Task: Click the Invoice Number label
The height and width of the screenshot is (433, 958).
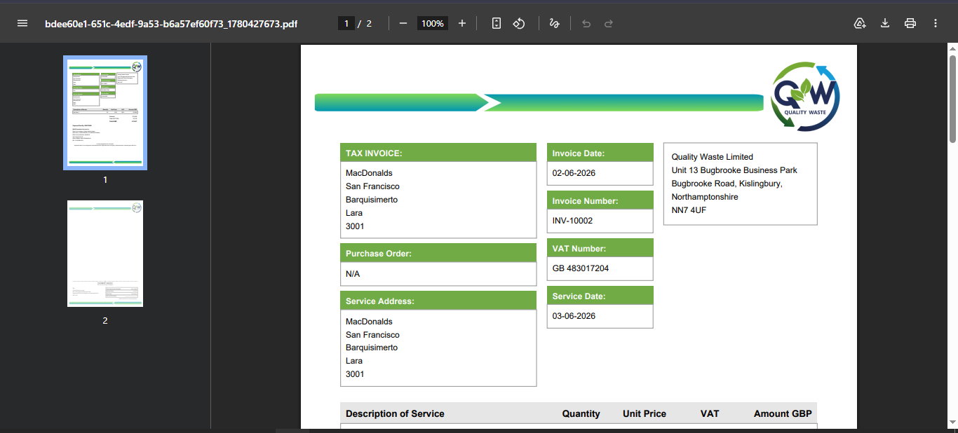Action: (x=585, y=200)
